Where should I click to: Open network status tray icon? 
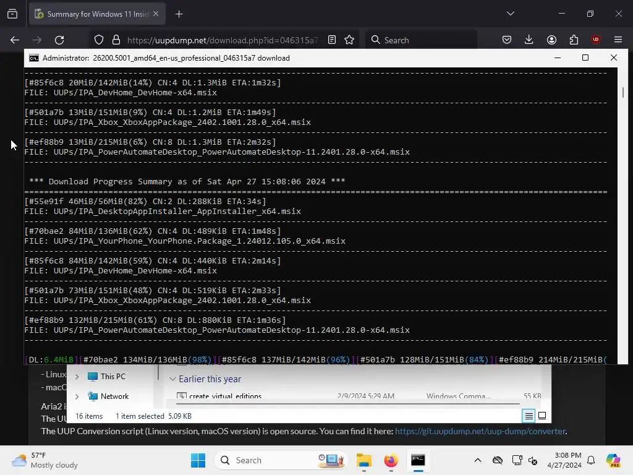point(516,460)
